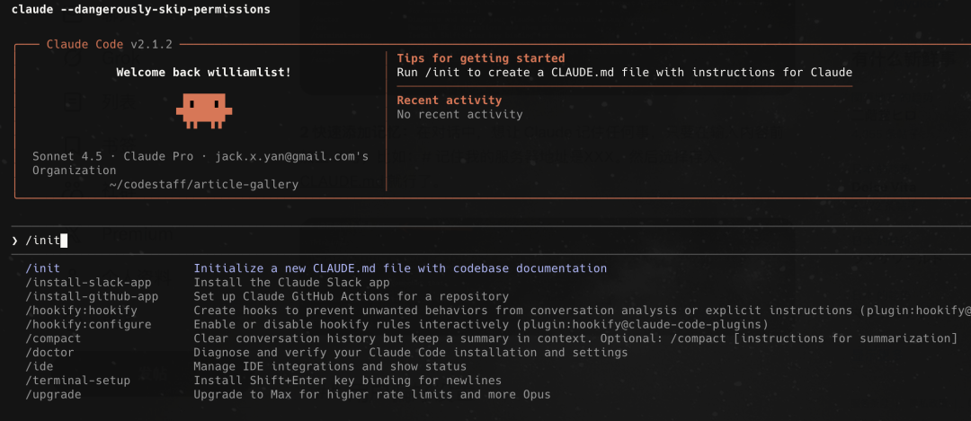The width and height of the screenshot is (971, 421).
Task: Choose /compact in the command list
Action: (x=53, y=338)
